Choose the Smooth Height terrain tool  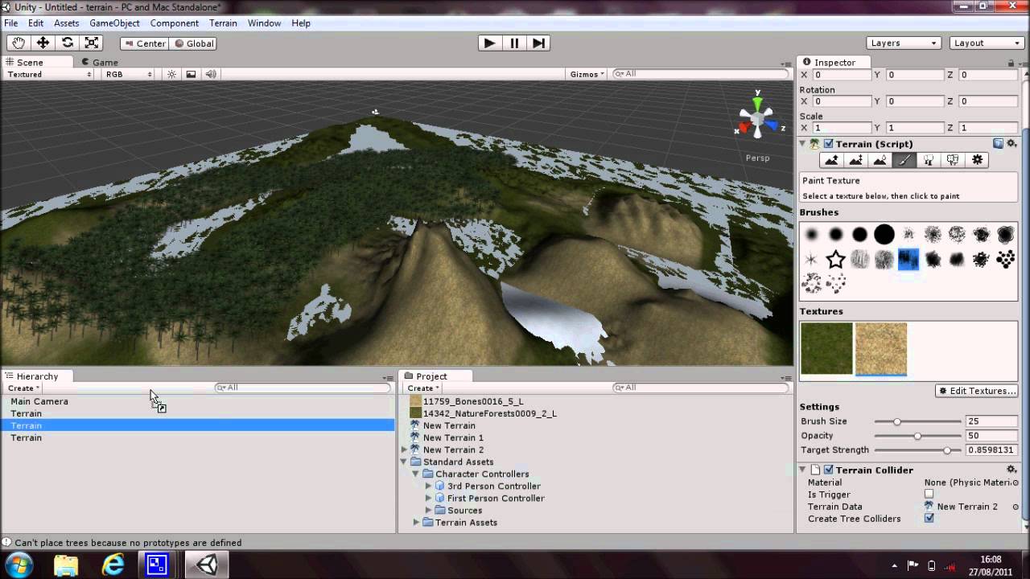coord(880,160)
